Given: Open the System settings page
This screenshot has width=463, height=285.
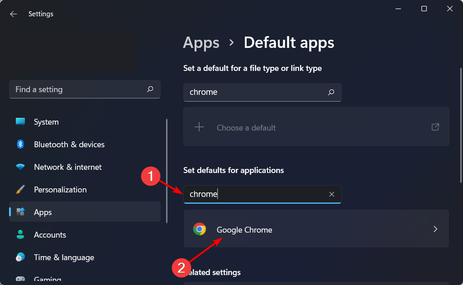Looking at the screenshot, I should [x=85, y=121].
